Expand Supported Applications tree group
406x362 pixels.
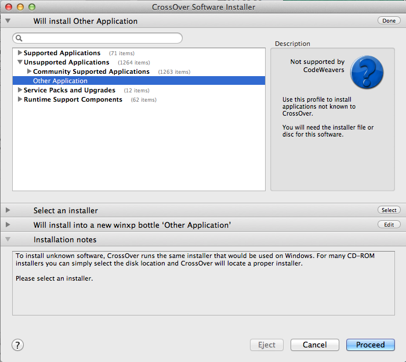pyautogui.click(x=20, y=53)
